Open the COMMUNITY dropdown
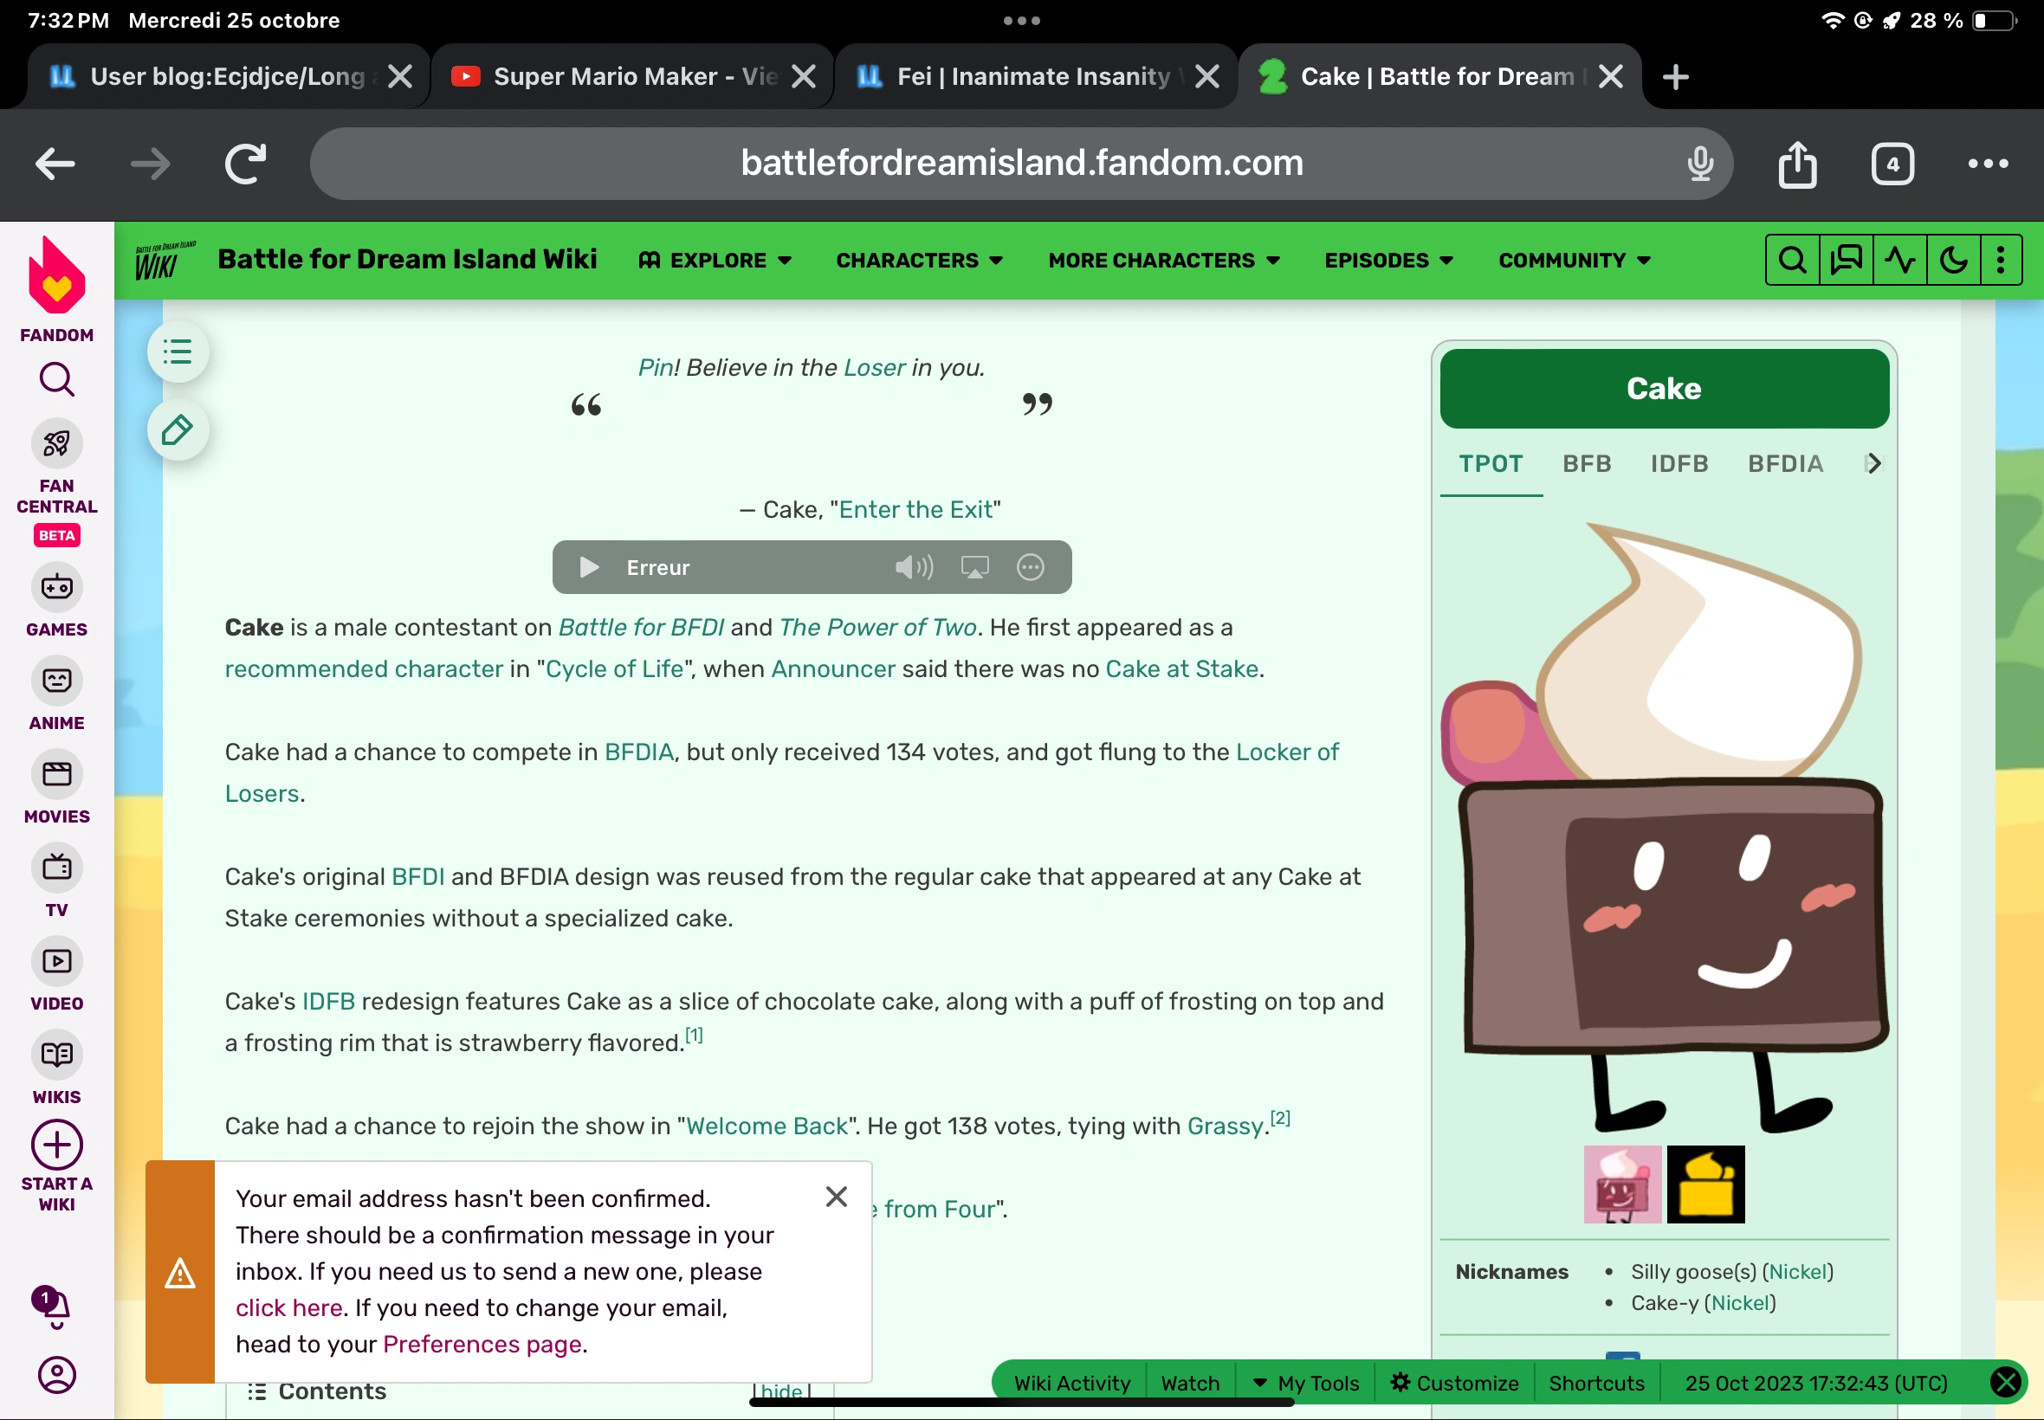The image size is (2044, 1420). pos(1572,260)
